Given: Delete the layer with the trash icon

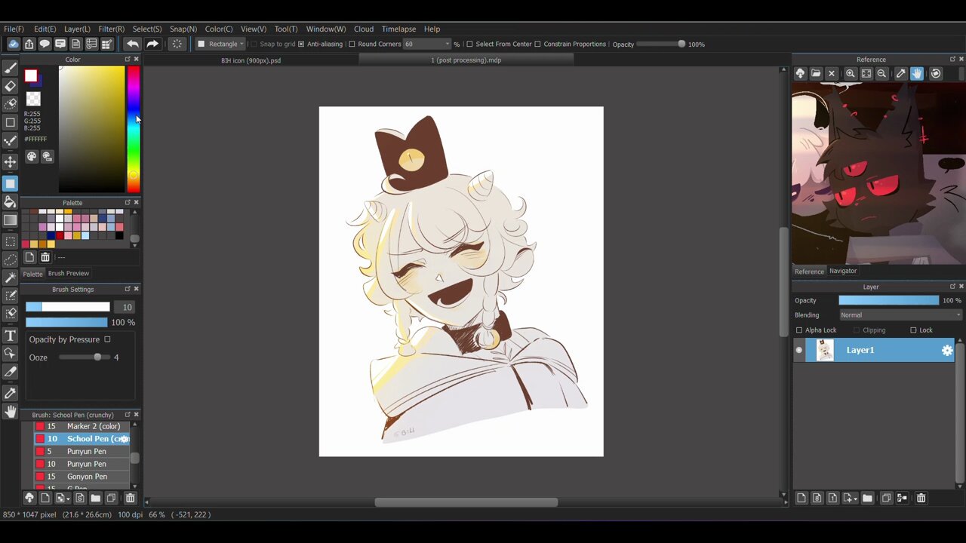Looking at the screenshot, I should (x=921, y=498).
